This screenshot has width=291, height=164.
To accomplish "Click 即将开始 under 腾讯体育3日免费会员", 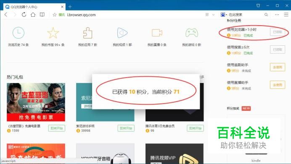I will (195, 128).
